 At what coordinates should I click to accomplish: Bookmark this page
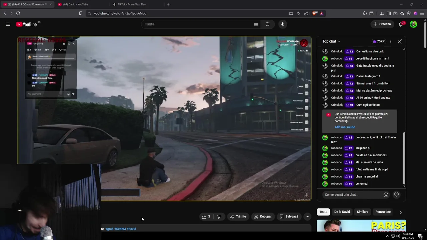(81, 13)
